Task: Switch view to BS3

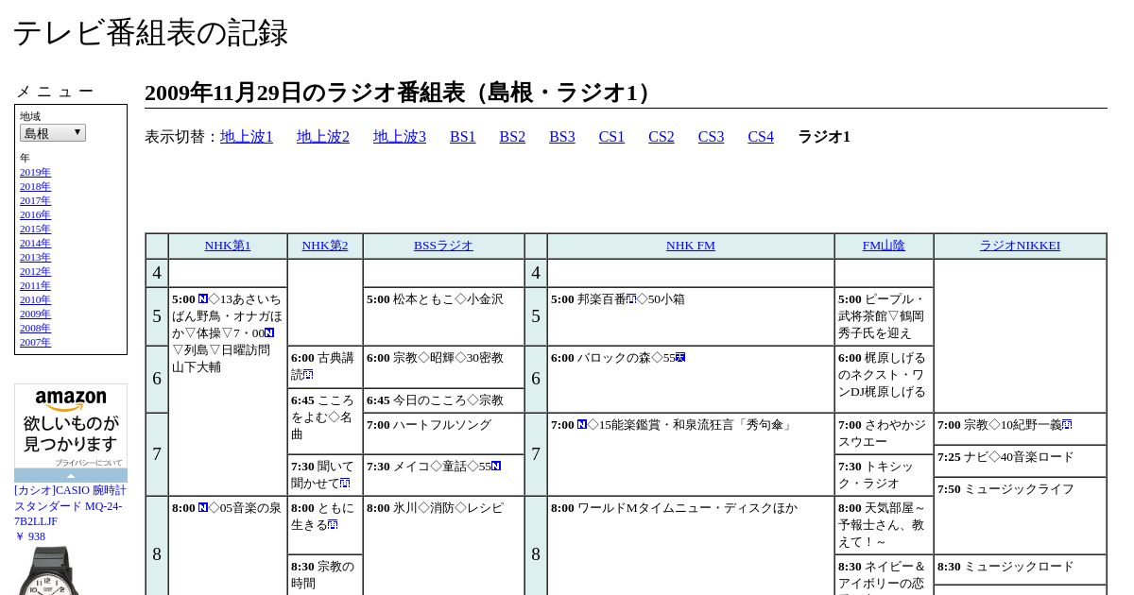Action: (562, 137)
